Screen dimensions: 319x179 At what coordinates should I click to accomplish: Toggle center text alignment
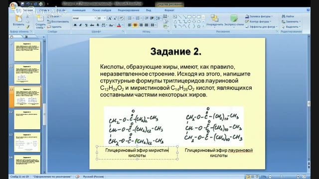[135, 25]
